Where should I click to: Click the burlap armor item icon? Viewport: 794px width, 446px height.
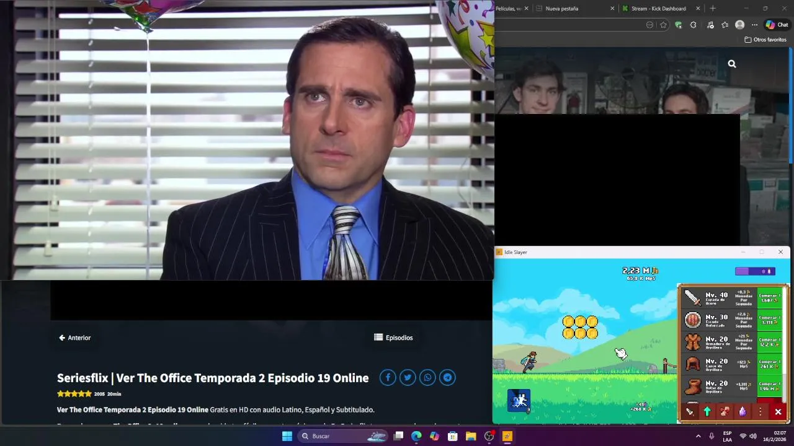pos(692,342)
